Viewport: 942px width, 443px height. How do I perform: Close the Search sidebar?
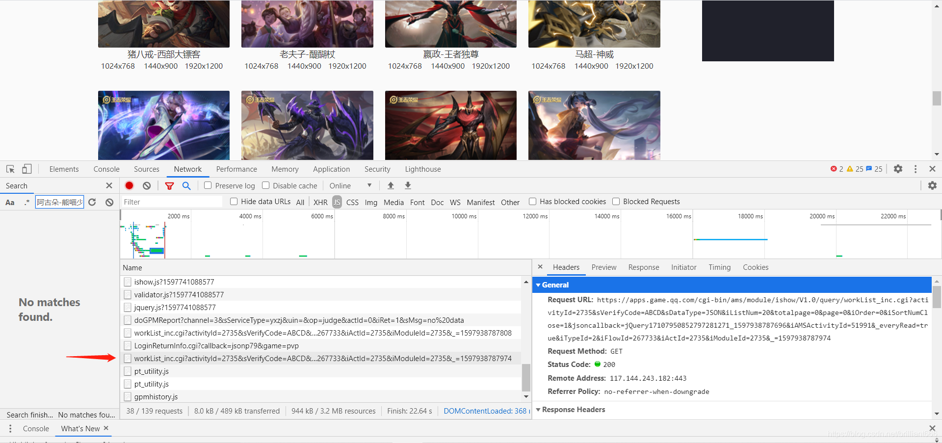pos(109,185)
